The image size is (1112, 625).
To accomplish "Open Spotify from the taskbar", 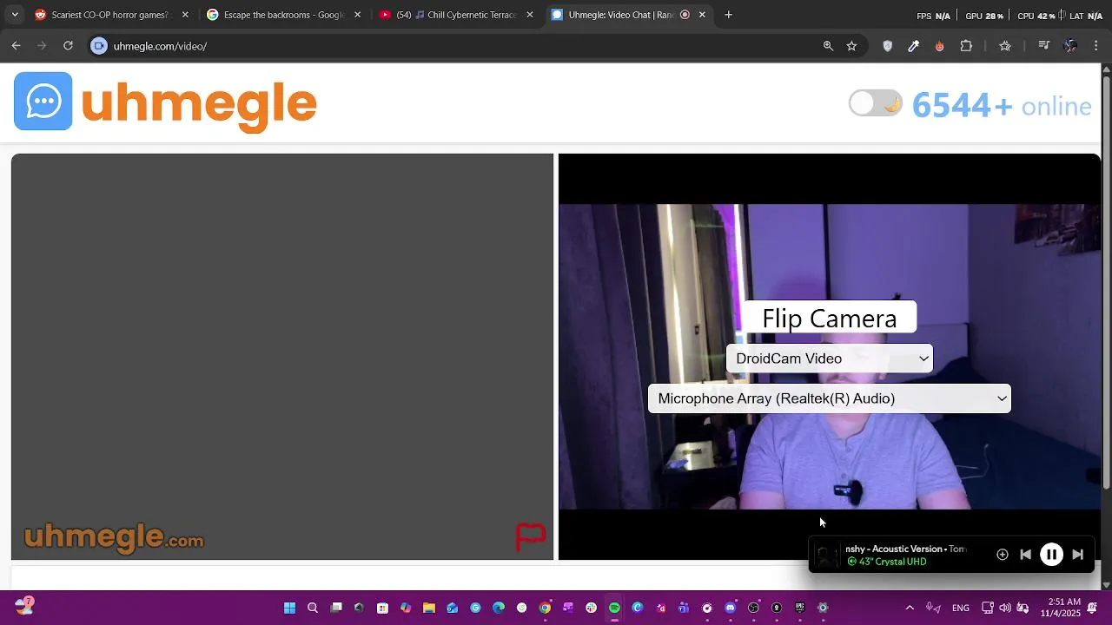I will tap(614, 608).
